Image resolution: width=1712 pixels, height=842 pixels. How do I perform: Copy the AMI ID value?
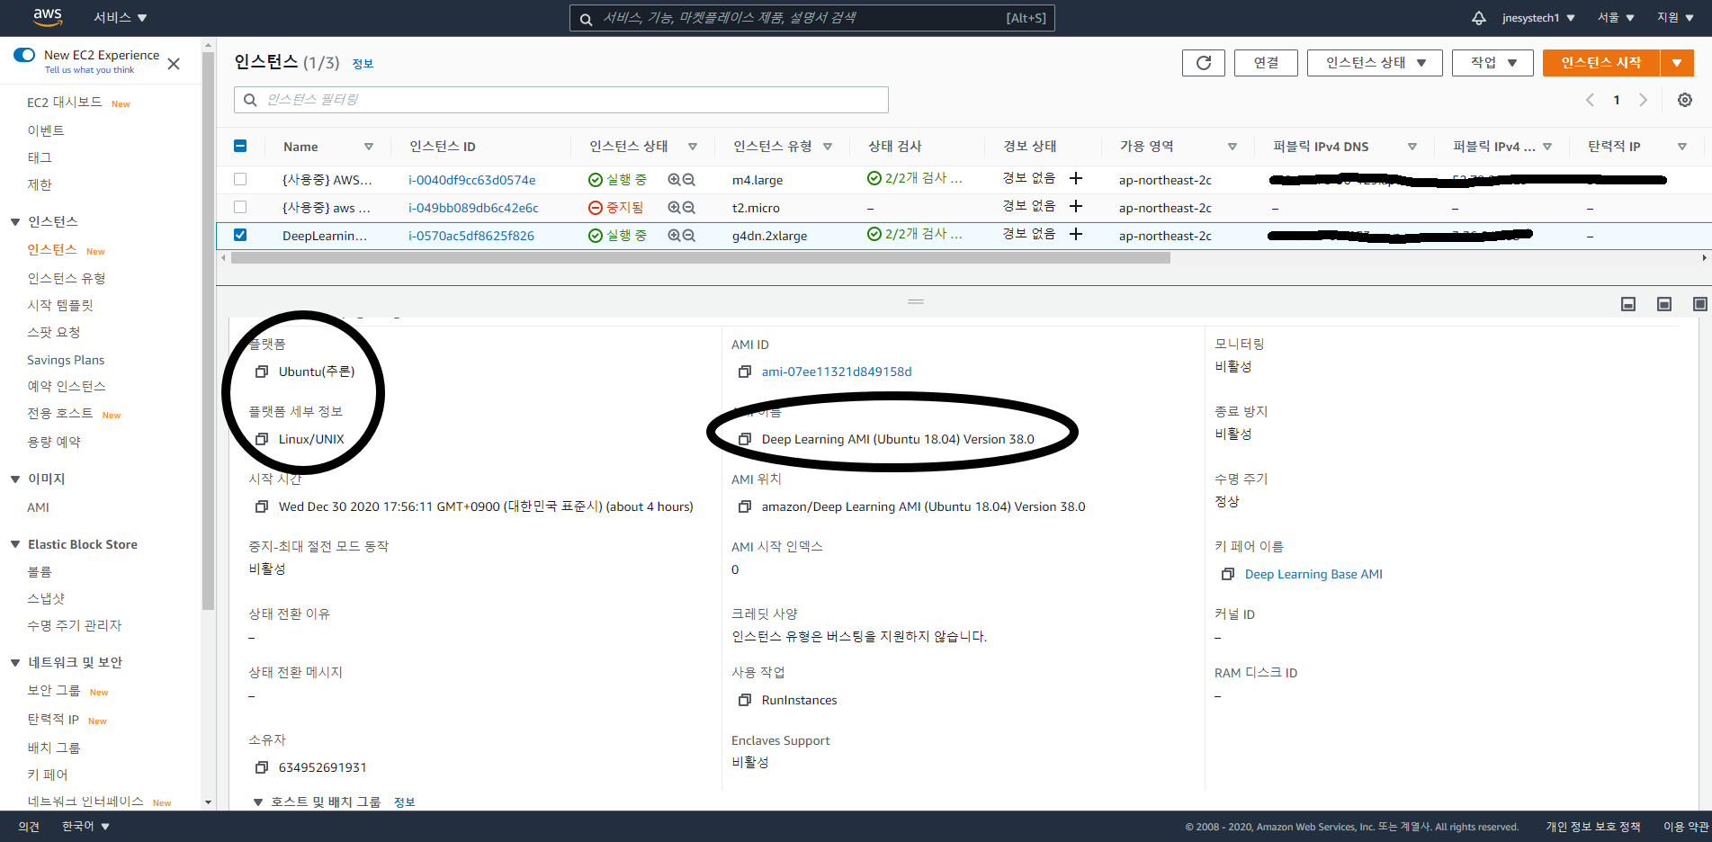coord(745,372)
